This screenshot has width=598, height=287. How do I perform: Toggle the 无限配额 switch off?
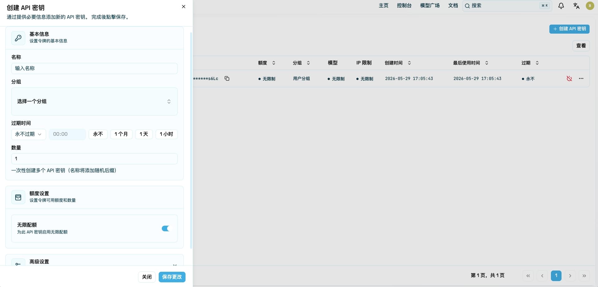[166, 228]
